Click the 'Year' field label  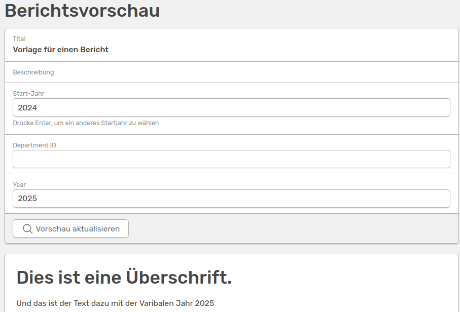click(19, 185)
